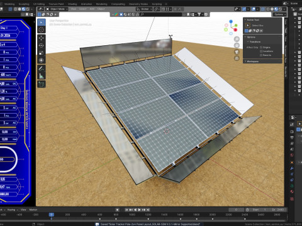Open the viewport View menu
The height and width of the screenshot is (226, 302).
pos(74,9)
